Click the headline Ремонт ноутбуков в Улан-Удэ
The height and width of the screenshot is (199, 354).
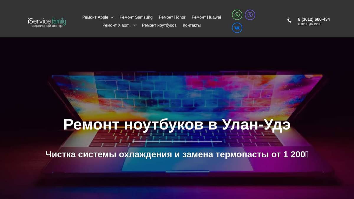pos(177,124)
